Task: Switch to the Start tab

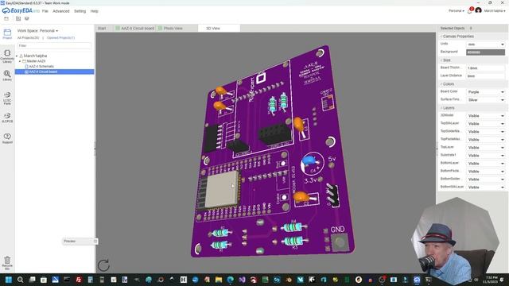Action: pyautogui.click(x=102, y=29)
